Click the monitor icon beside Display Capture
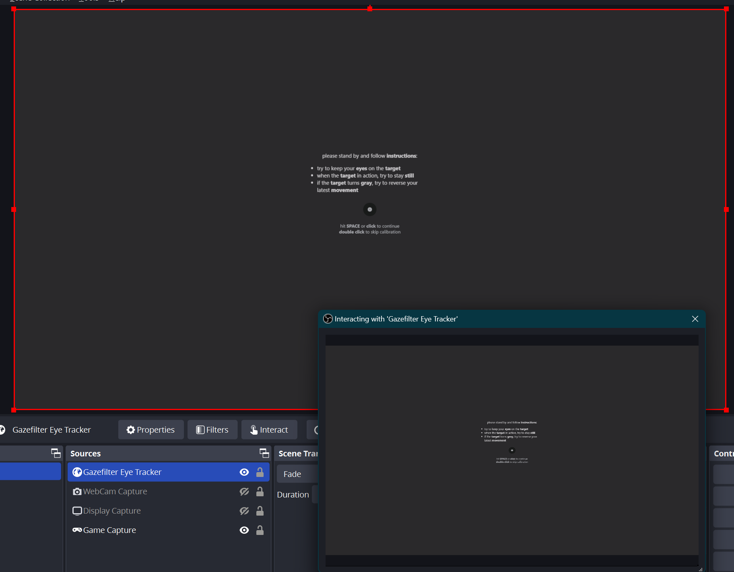Image resolution: width=734 pixels, height=572 pixels. point(77,511)
